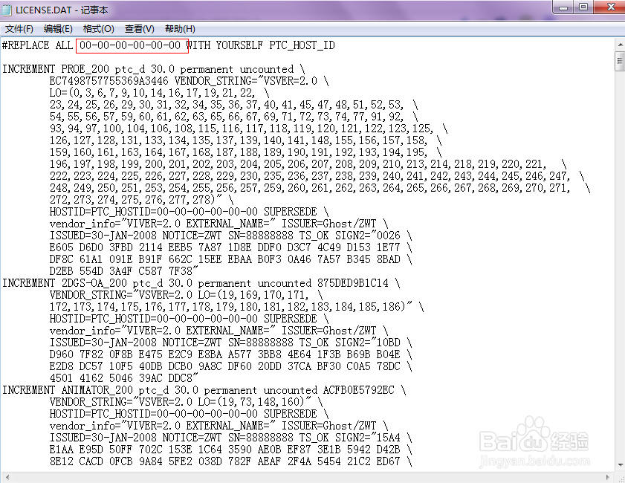
Task: Click the text LO=(0,3,6,7,9,10,14,16,17,19,21,22,
Action: (x=152, y=93)
